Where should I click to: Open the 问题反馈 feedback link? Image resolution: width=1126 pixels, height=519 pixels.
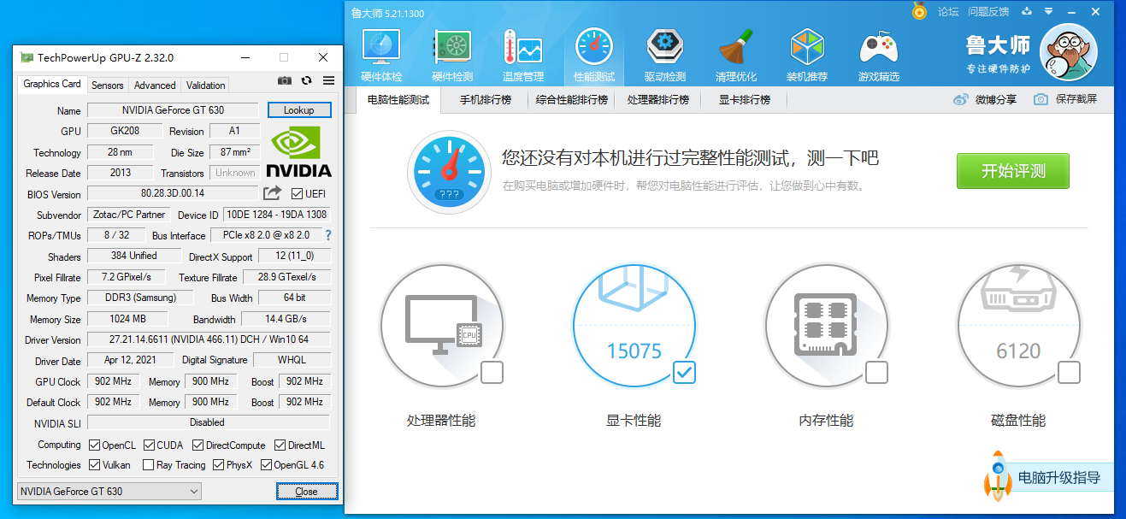(988, 11)
